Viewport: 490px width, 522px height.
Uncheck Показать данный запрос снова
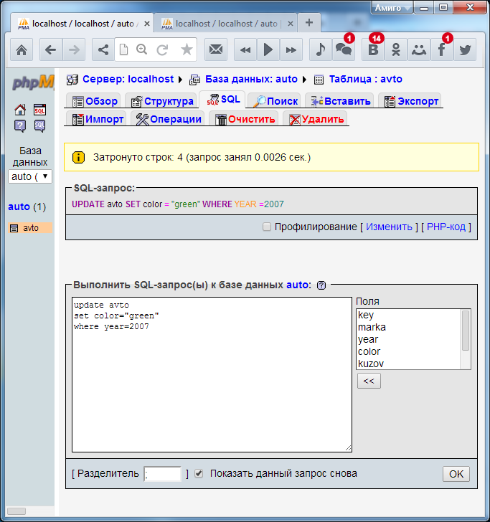pyautogui.click(x=199, y=473)
